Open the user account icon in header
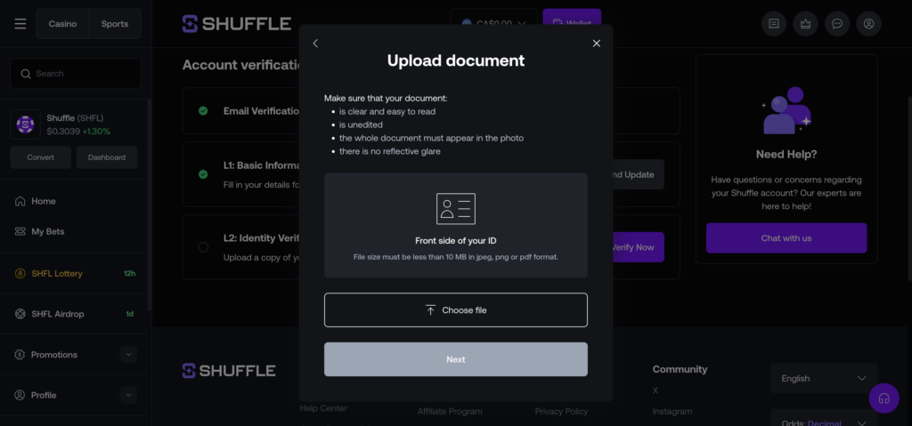 click(x=869, y=24)
